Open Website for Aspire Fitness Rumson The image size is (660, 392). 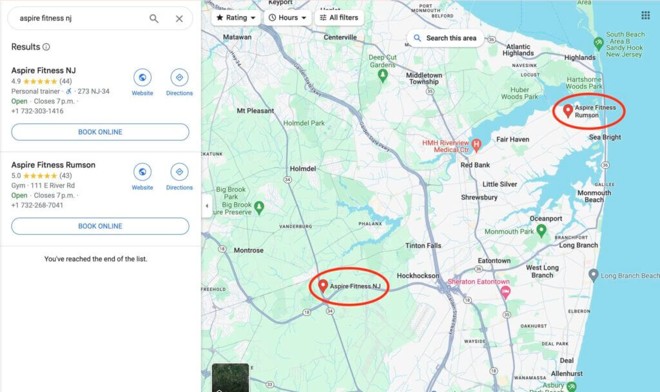(142, 173)
